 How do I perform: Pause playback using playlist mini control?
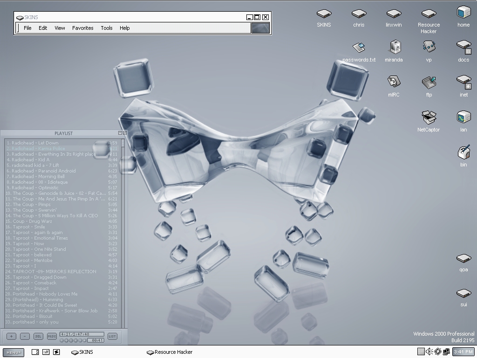coord(71,341)
